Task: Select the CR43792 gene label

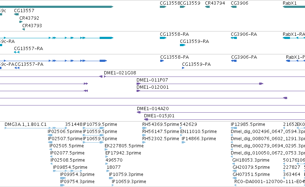Action: pos(29,18)
